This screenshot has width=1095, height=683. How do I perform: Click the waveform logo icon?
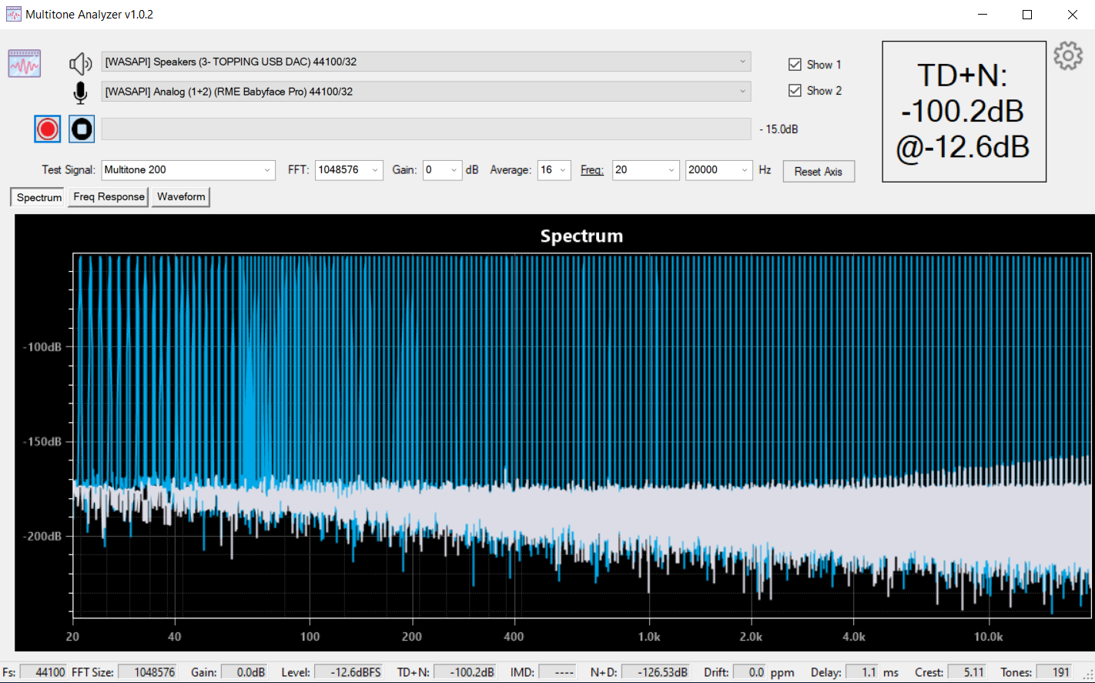point(25,63)
